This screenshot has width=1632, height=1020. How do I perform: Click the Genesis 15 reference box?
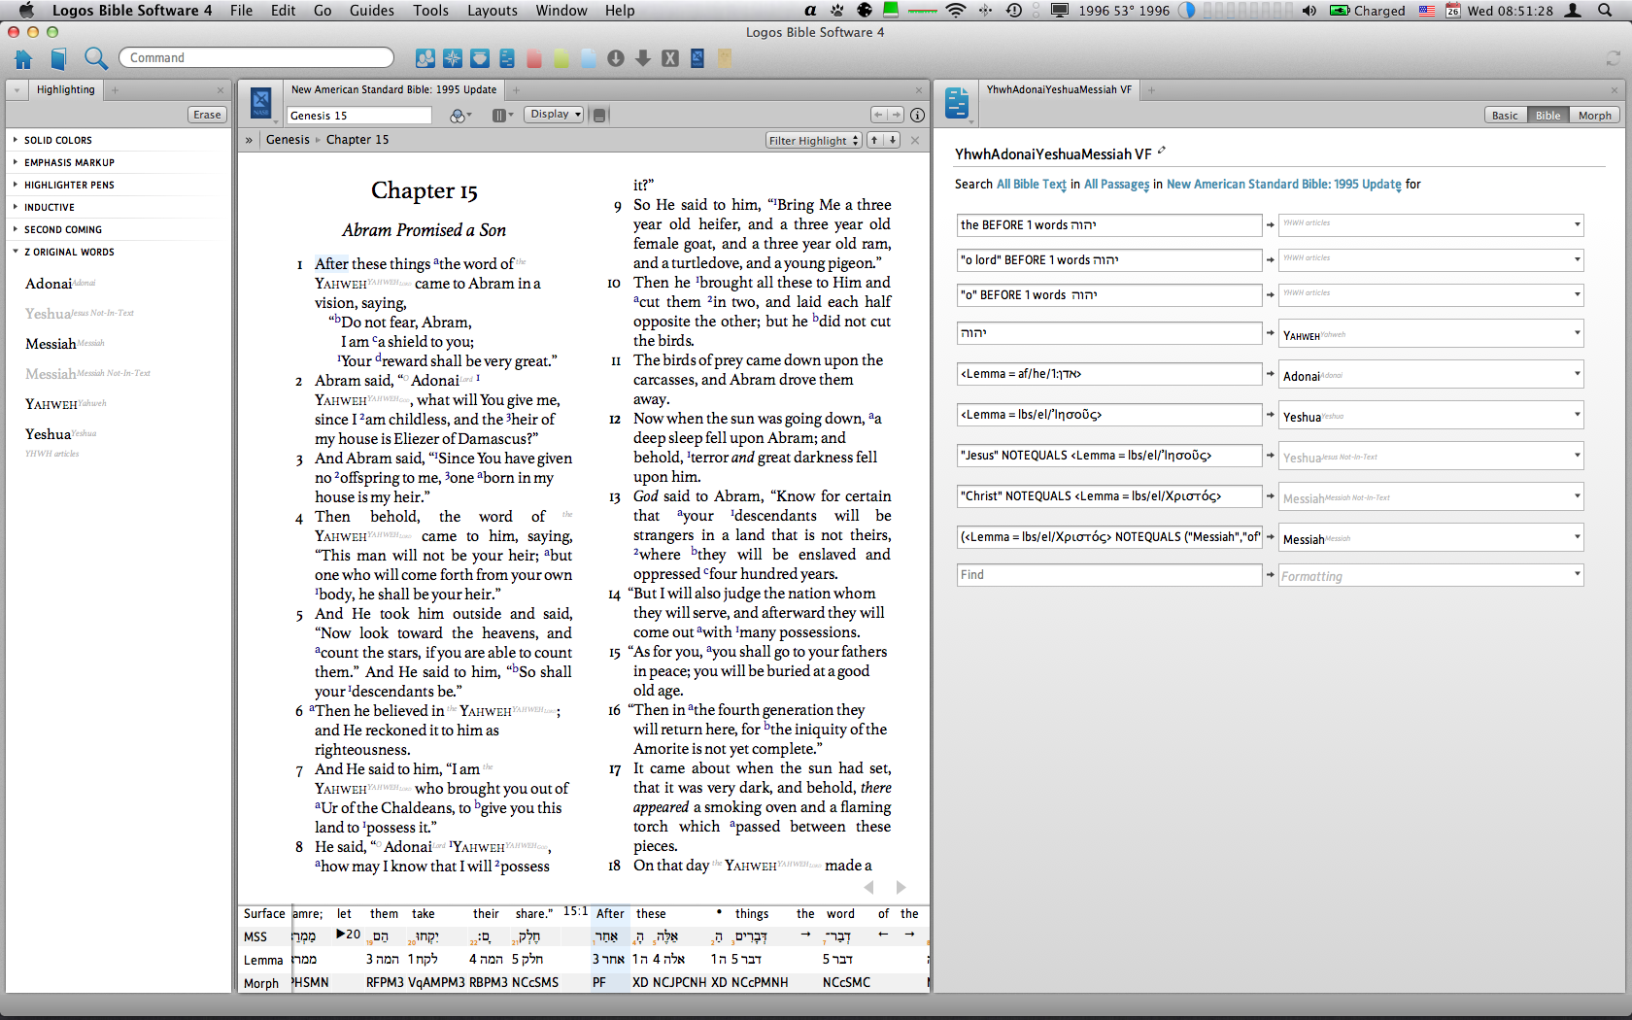tap(358, 116)
